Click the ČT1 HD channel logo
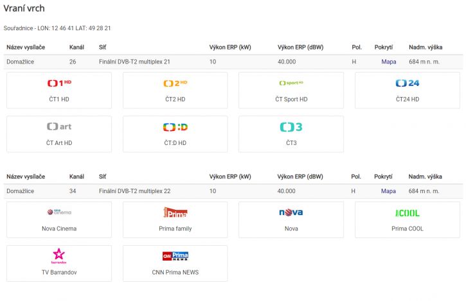 point(59,83)
